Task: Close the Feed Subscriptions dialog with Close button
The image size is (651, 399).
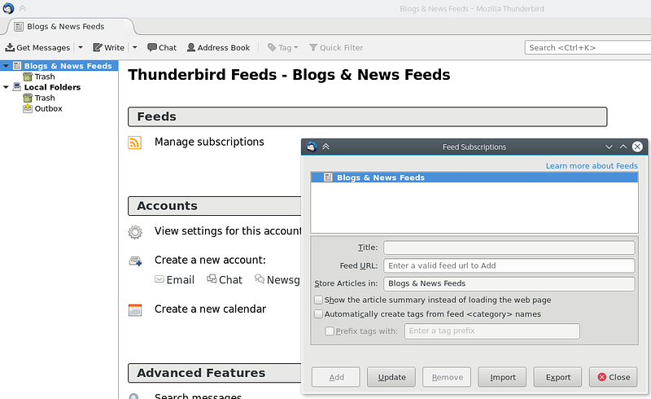Action: click(614, 377)
